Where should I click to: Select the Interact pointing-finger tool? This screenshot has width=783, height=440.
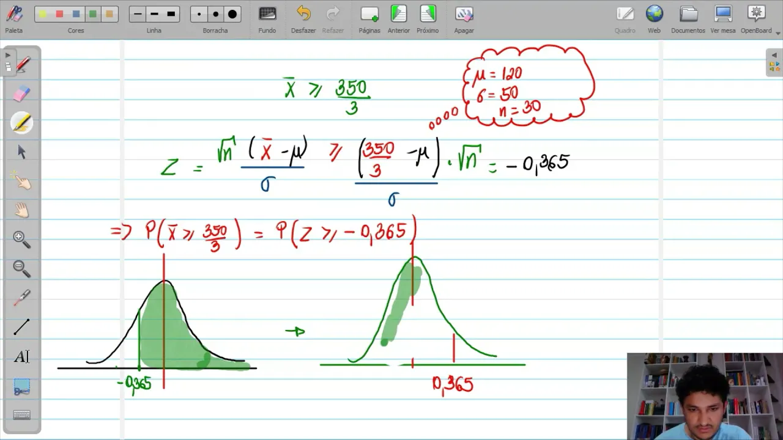(x=22, y=182)
